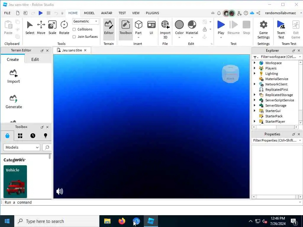
Task: Expand the Lighting tree node
Action: click(x=255, y=73)
